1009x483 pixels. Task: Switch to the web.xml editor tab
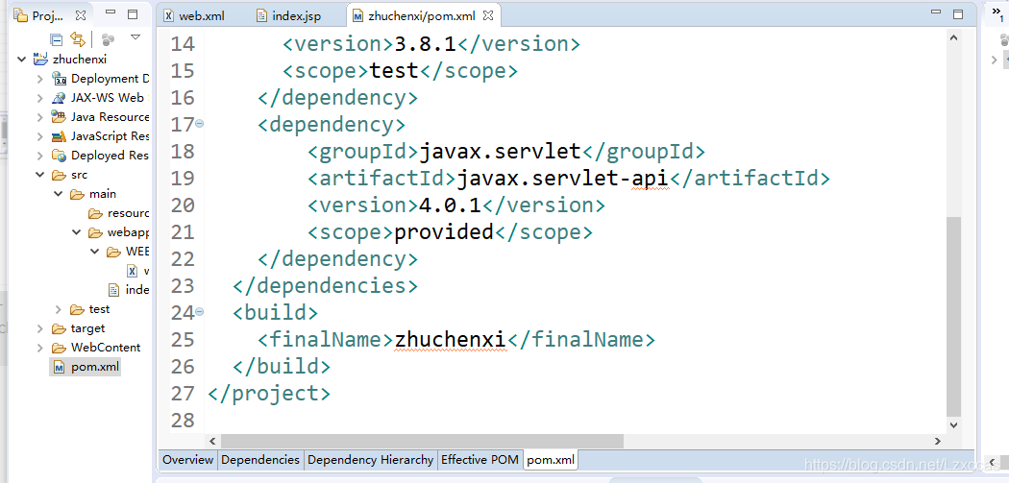point(194,16)
